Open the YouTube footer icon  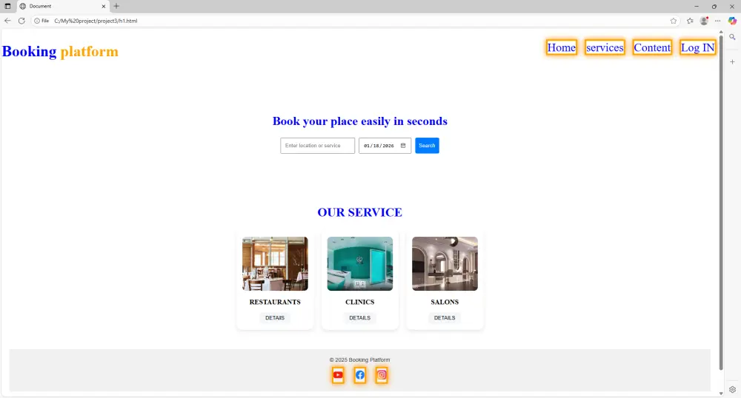tap(338, 375)
